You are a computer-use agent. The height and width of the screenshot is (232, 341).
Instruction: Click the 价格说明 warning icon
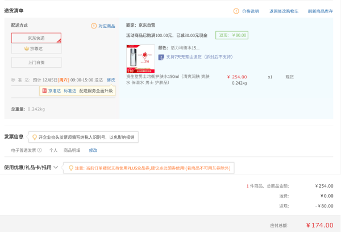click(x=236, y=11)
